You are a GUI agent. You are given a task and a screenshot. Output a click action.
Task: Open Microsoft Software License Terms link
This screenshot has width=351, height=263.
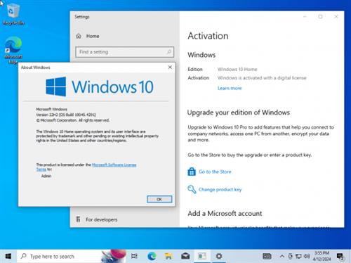pos(86,167)
